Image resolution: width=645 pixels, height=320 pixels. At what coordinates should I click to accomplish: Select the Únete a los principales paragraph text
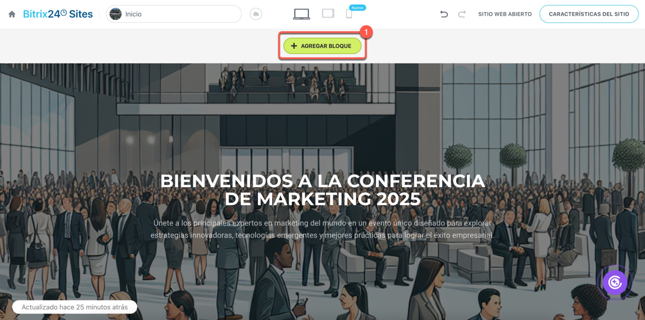[322, 229]
